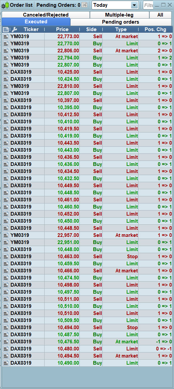
Task: Switch to the Canceled/Rejected tab
Action: [46, 15]
